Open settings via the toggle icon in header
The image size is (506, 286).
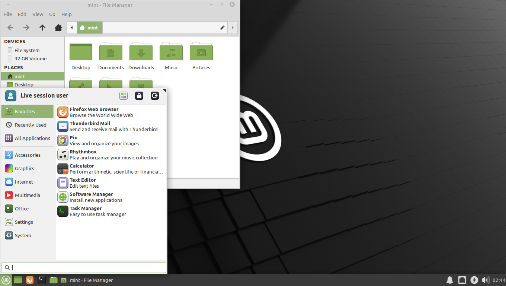[124, 96]
